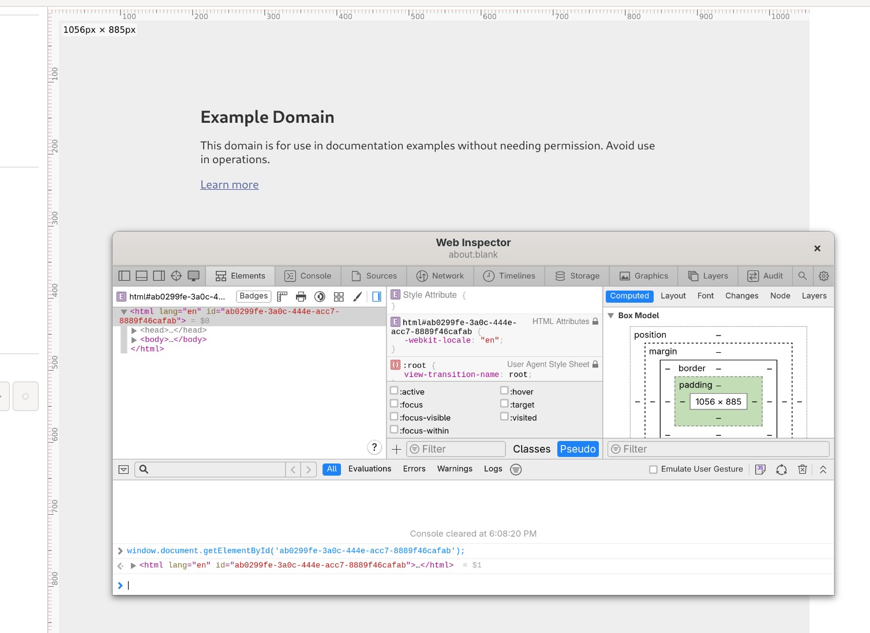This screenshot has height=633, width=870.
Task: Open console scope dropdown left of search
Action: pos(123,469)
